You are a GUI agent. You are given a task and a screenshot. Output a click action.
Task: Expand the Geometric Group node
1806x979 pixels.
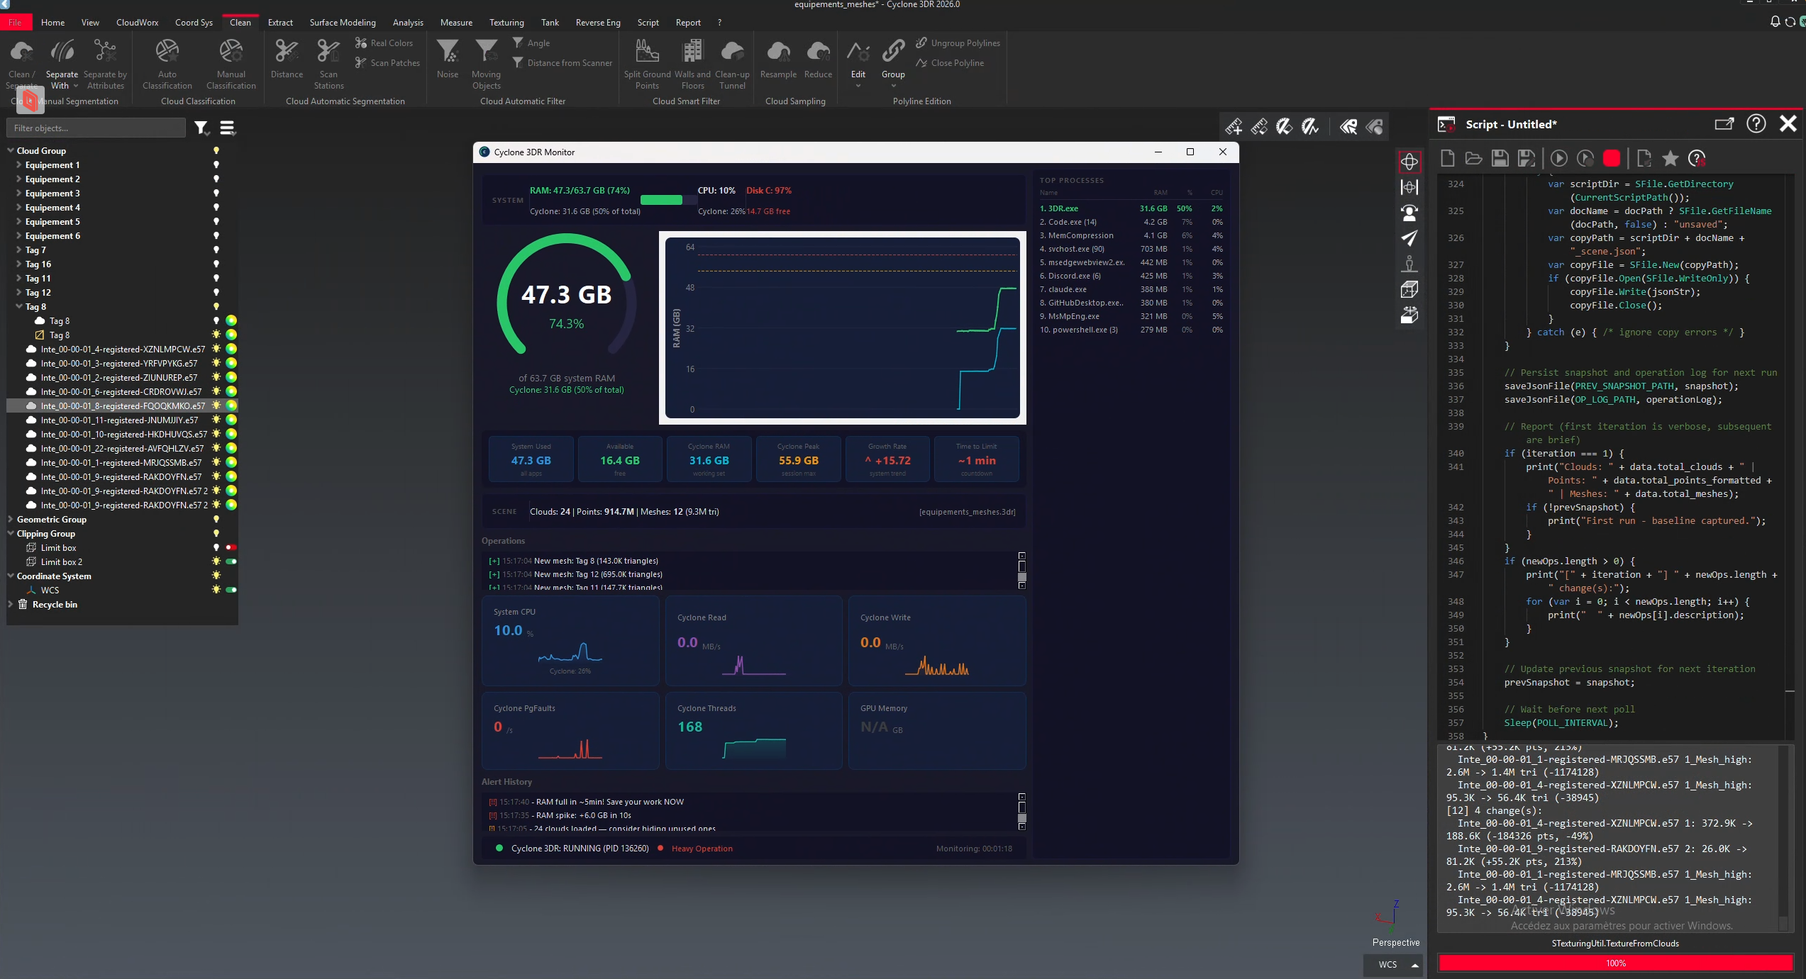point(11,520)
